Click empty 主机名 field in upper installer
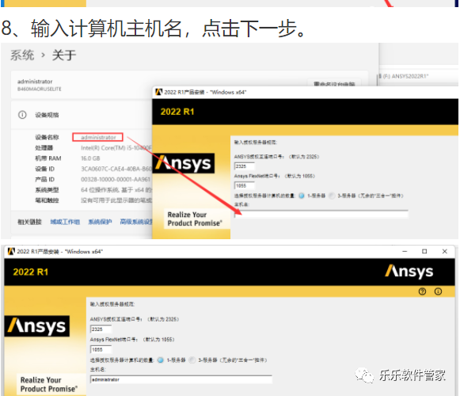460x396 pixels. click(x=321, y=215)
